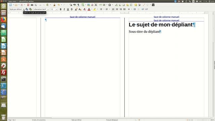This screenshot has height=121, width=215.
Task: Click the left page's 'Saut de colonne manuel' marker
Action: (x=83, y=17)
